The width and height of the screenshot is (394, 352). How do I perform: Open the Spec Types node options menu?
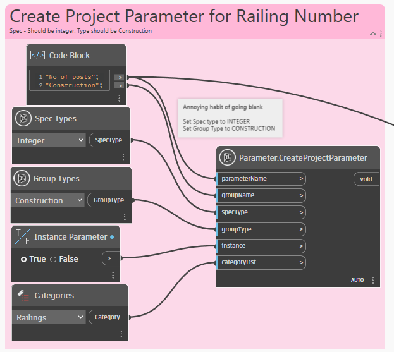tap(123, 157)
